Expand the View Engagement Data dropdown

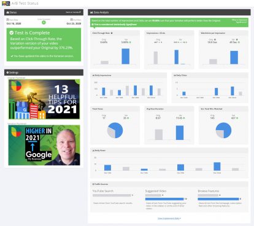(169, 219)
